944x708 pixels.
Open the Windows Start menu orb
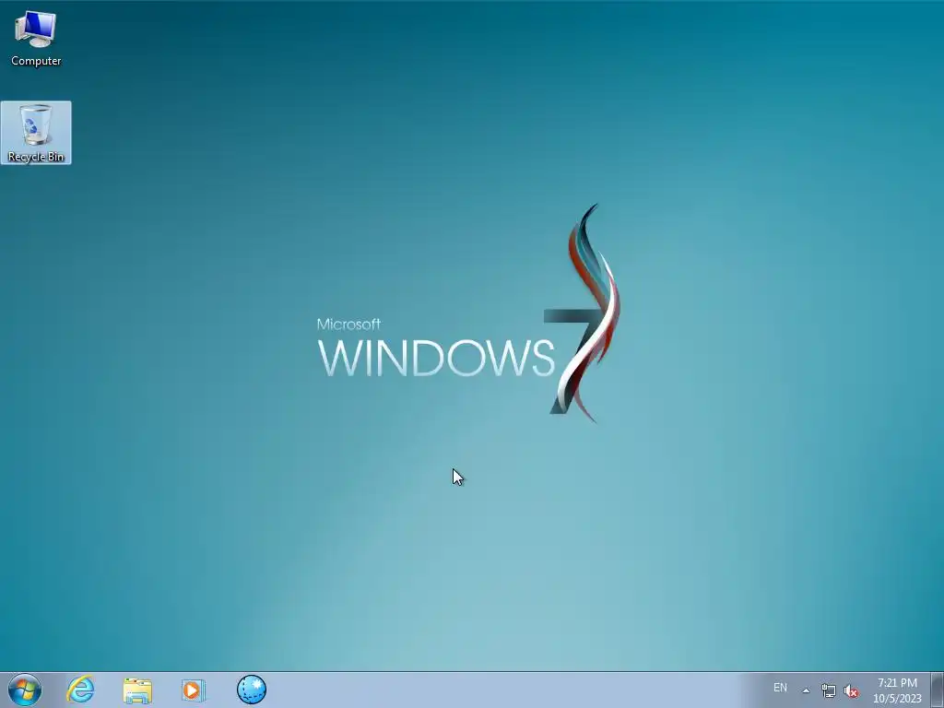point(25,690)
